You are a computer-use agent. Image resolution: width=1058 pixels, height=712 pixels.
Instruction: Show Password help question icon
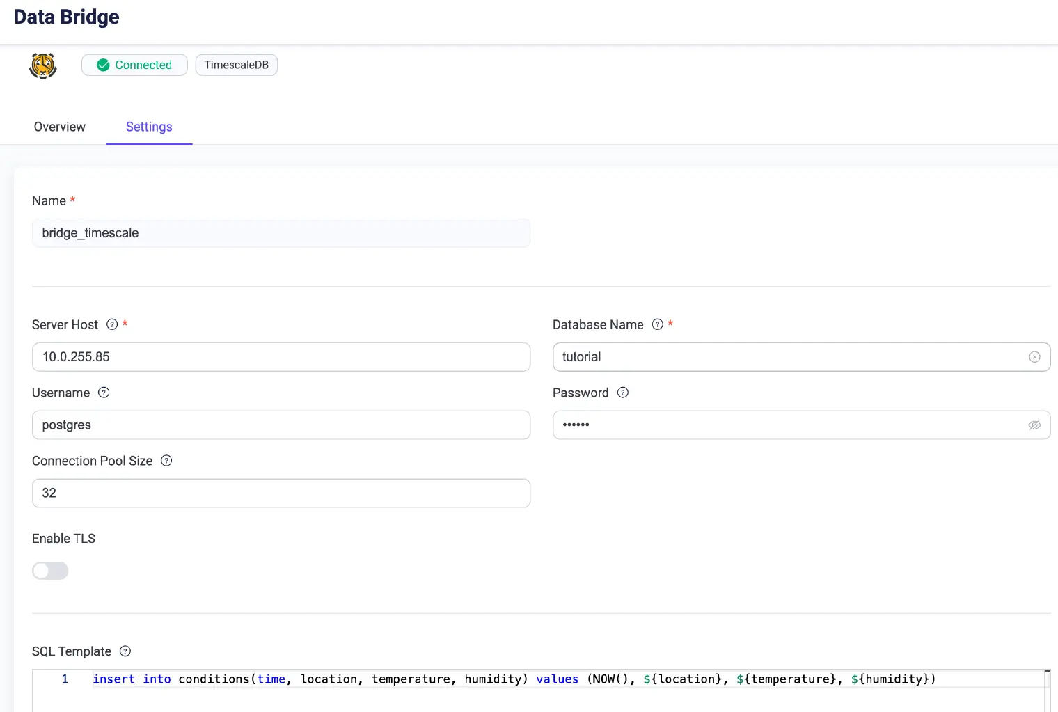tap(623, 393)
